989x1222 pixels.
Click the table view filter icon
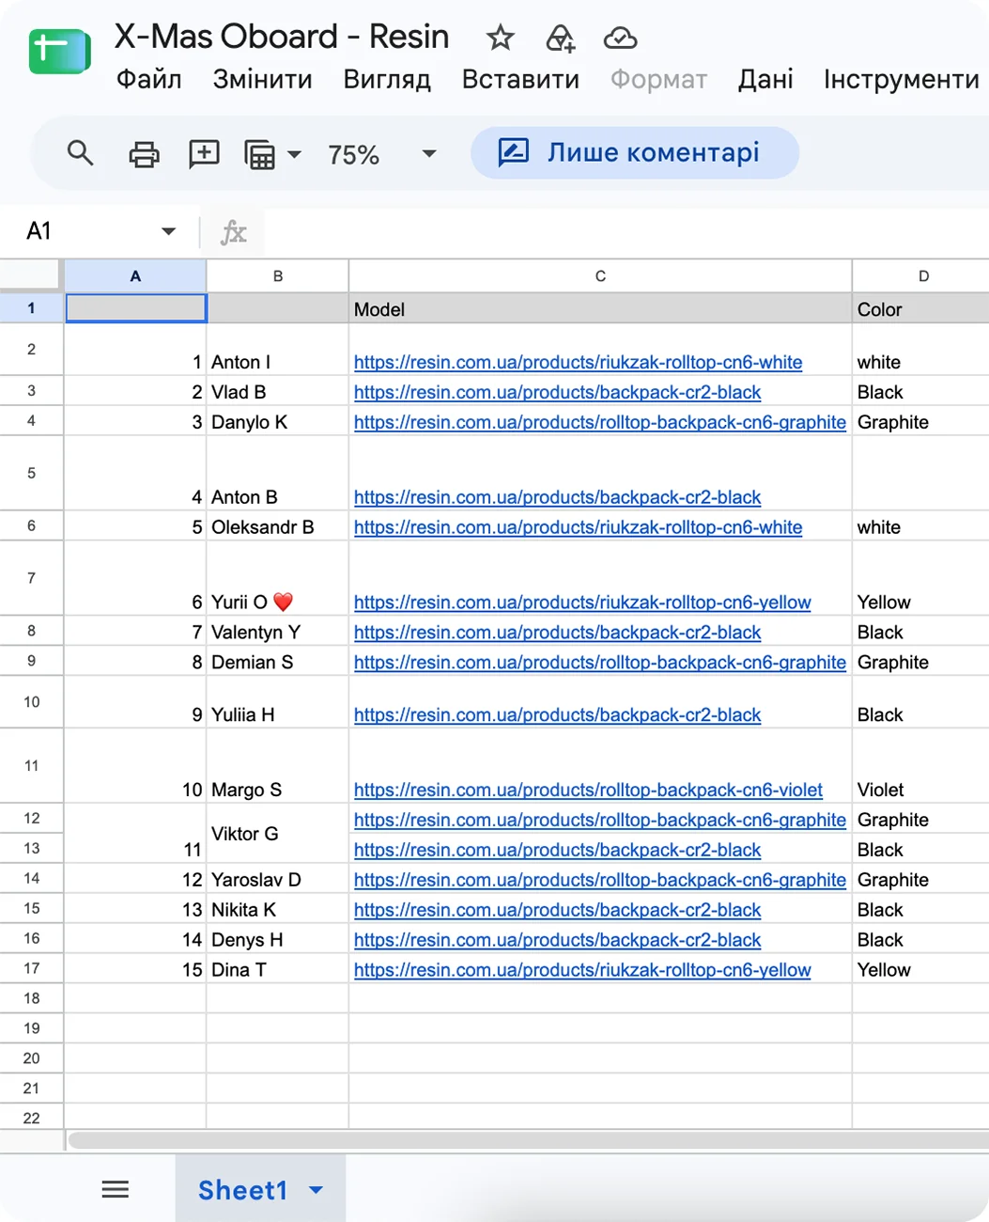point(260,154)
